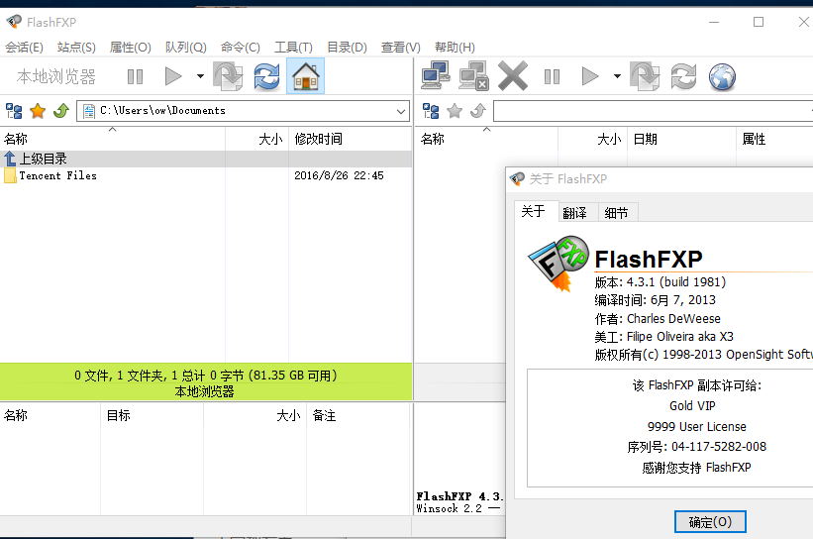Click the FlashFXP title bar app icon
The height and width of the screenshot is (539, 813).
(14, 22)
